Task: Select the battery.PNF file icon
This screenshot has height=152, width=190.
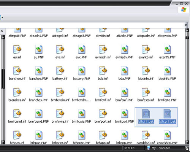Action: pos(81,71)
